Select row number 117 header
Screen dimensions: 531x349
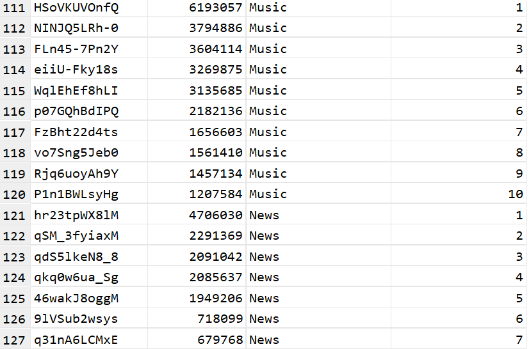[15, 132]
